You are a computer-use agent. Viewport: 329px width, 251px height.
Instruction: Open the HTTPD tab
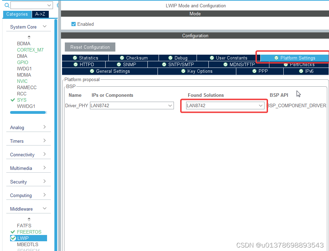[84, 64]
